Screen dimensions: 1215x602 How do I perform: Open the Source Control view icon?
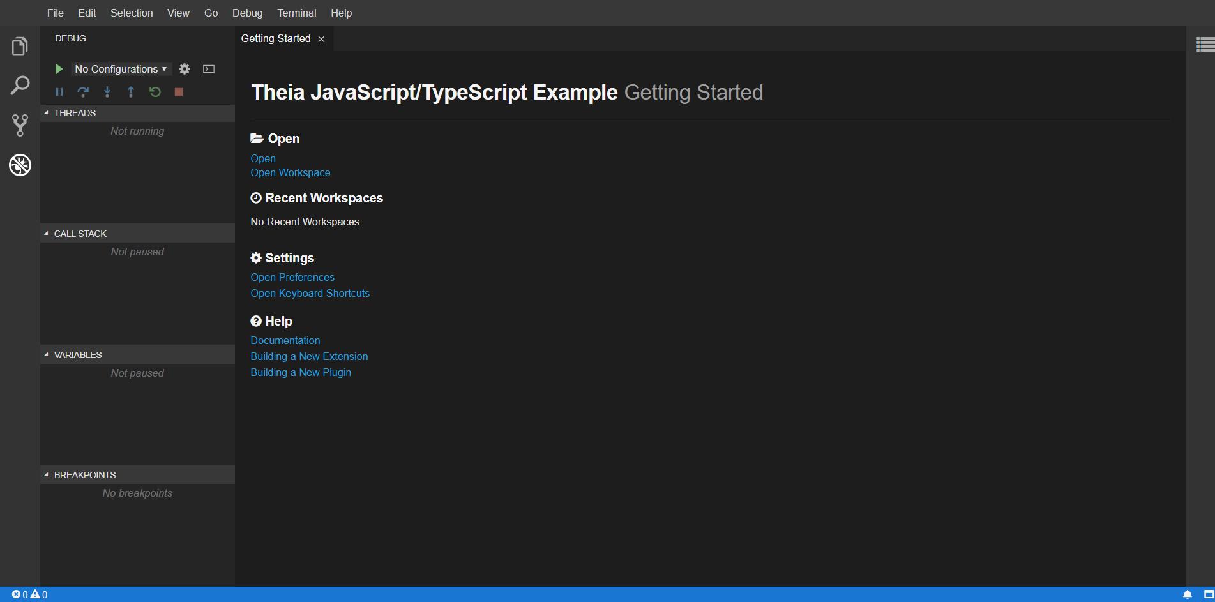20,125
